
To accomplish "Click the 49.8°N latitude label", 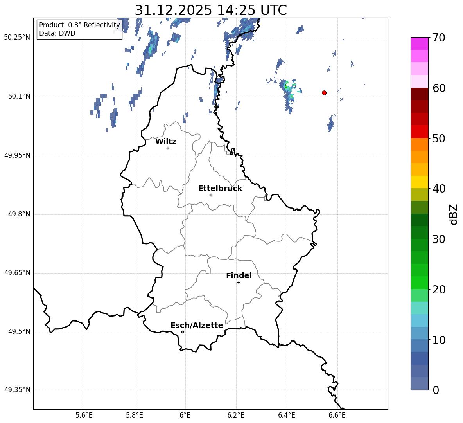I will tap(19, 214).
